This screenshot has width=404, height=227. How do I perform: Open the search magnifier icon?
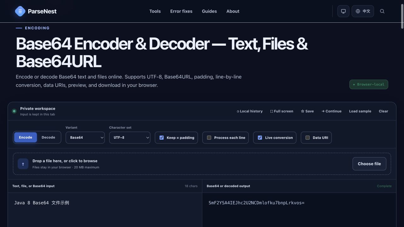point(382,11)
